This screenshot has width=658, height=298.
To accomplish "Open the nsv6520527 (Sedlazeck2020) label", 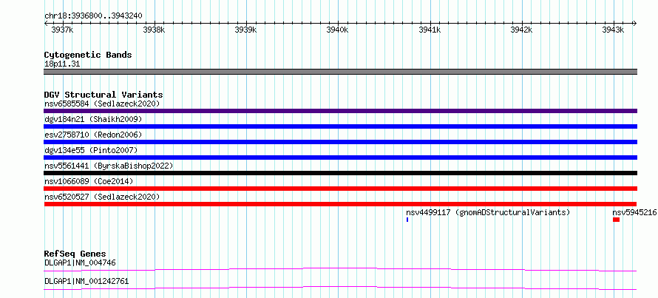I will pyautogui.click(x=102, y=197).
